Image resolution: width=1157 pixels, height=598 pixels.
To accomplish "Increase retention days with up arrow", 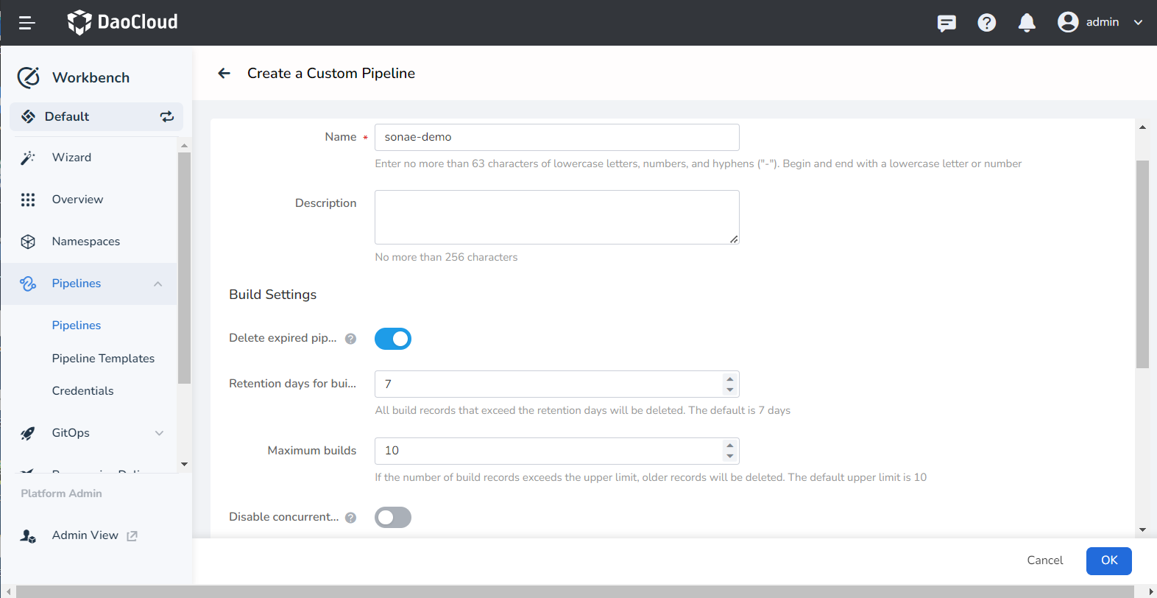I will (x=729, y=379).
